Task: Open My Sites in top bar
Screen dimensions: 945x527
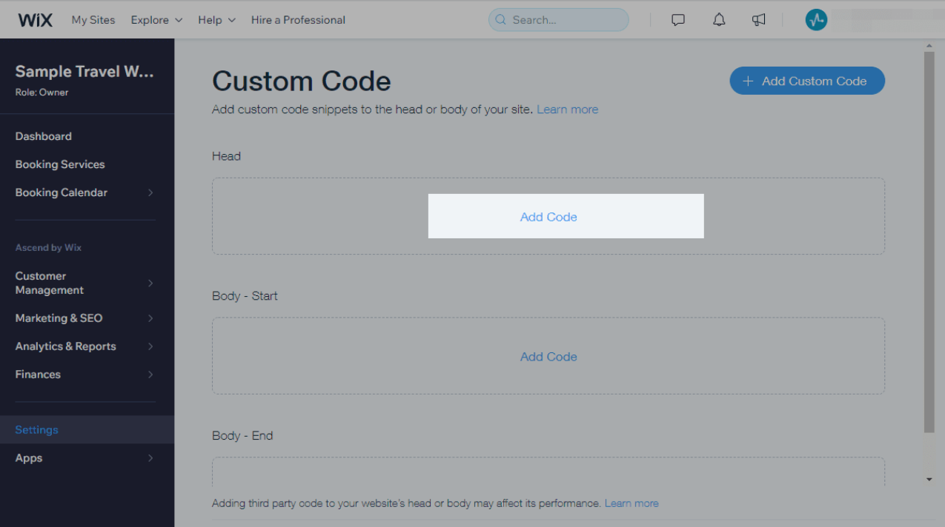Action: 93,20
